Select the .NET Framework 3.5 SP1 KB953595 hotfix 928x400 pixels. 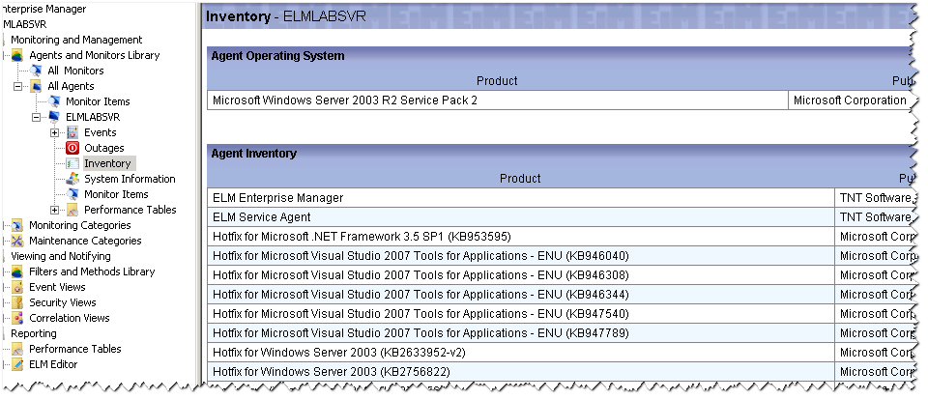point(521,237)
